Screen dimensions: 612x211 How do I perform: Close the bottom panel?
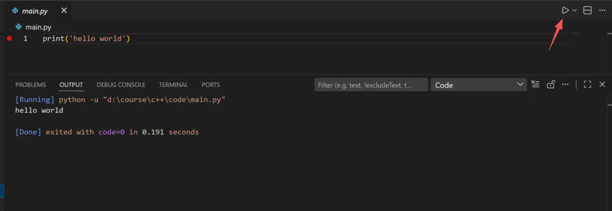[602, 84]
